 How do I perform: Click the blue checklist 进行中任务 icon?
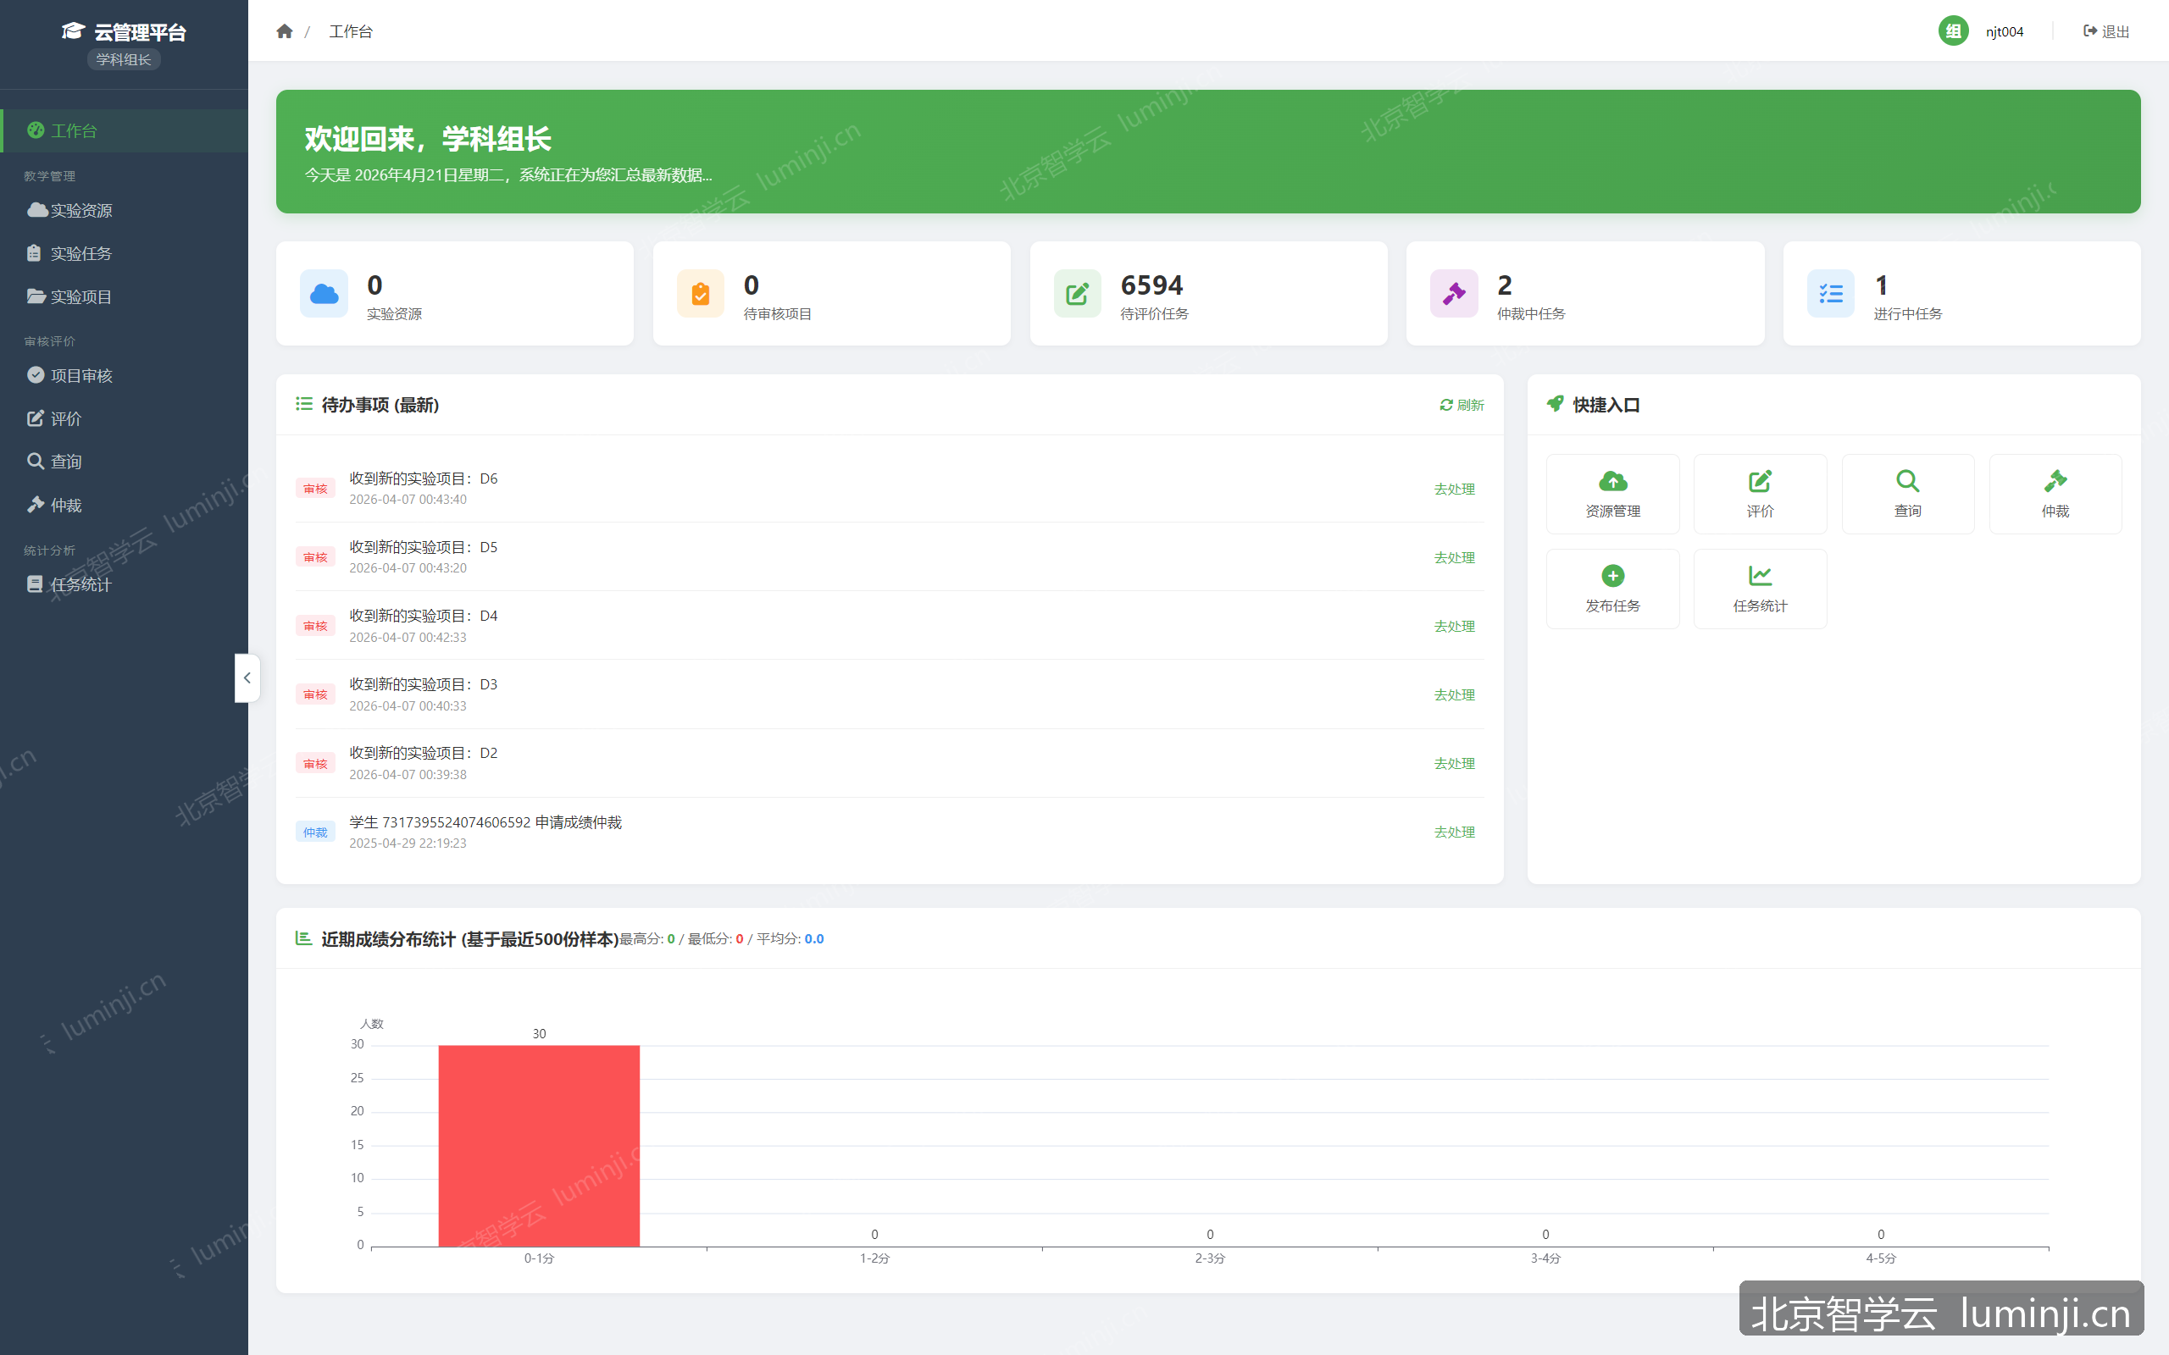(1830, 293)
